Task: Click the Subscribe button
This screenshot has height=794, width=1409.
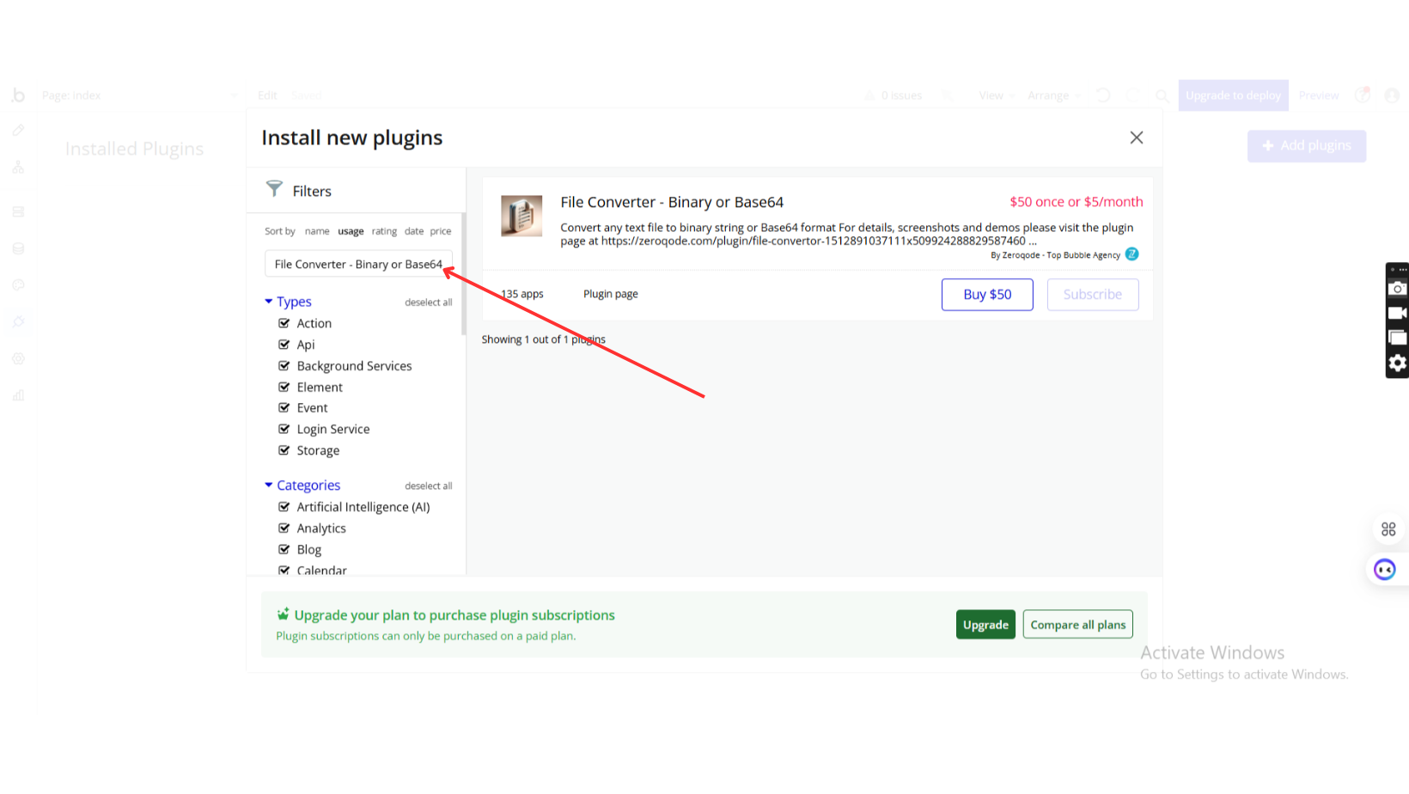Action: point(1093,295)
